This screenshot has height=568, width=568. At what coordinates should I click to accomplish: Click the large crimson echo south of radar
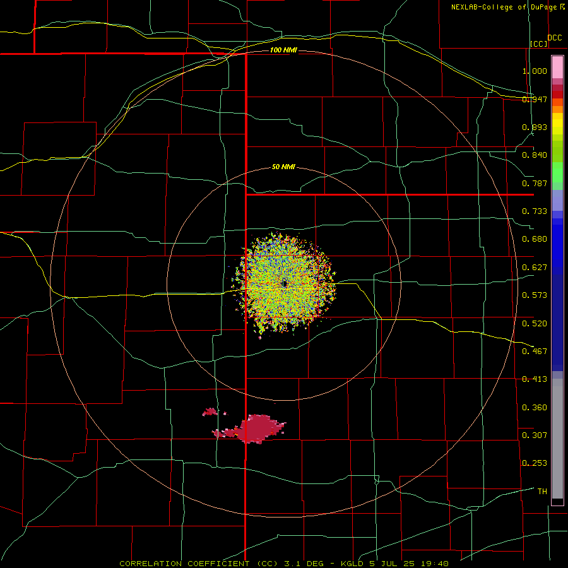click(x=259, y=429)
